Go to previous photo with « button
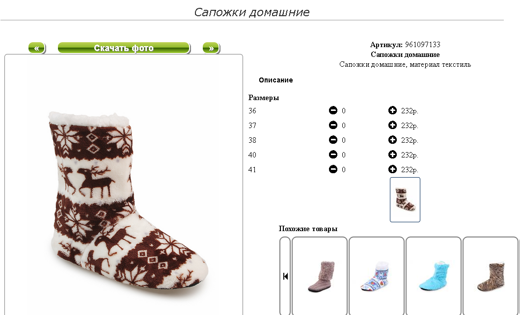Image resolution: width=520 pixels, height=315 pixels. coord(37,48)
